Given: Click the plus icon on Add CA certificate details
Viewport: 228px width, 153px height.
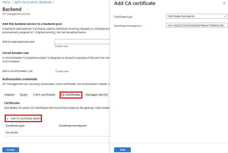Looking at the screenshot, I should [8, 118].
